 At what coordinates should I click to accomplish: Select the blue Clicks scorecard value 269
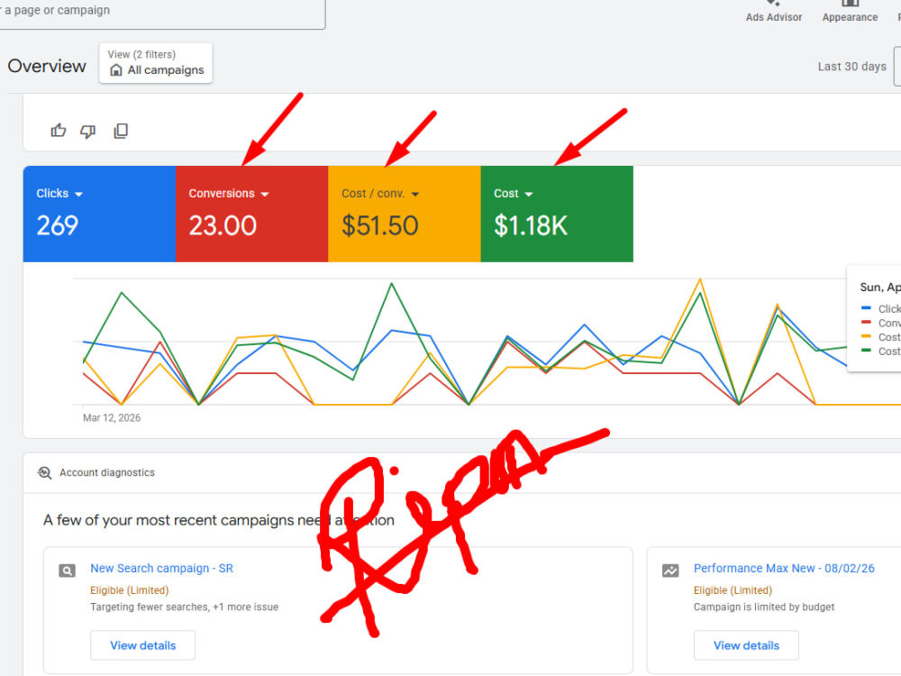click(x=57, y=226)
